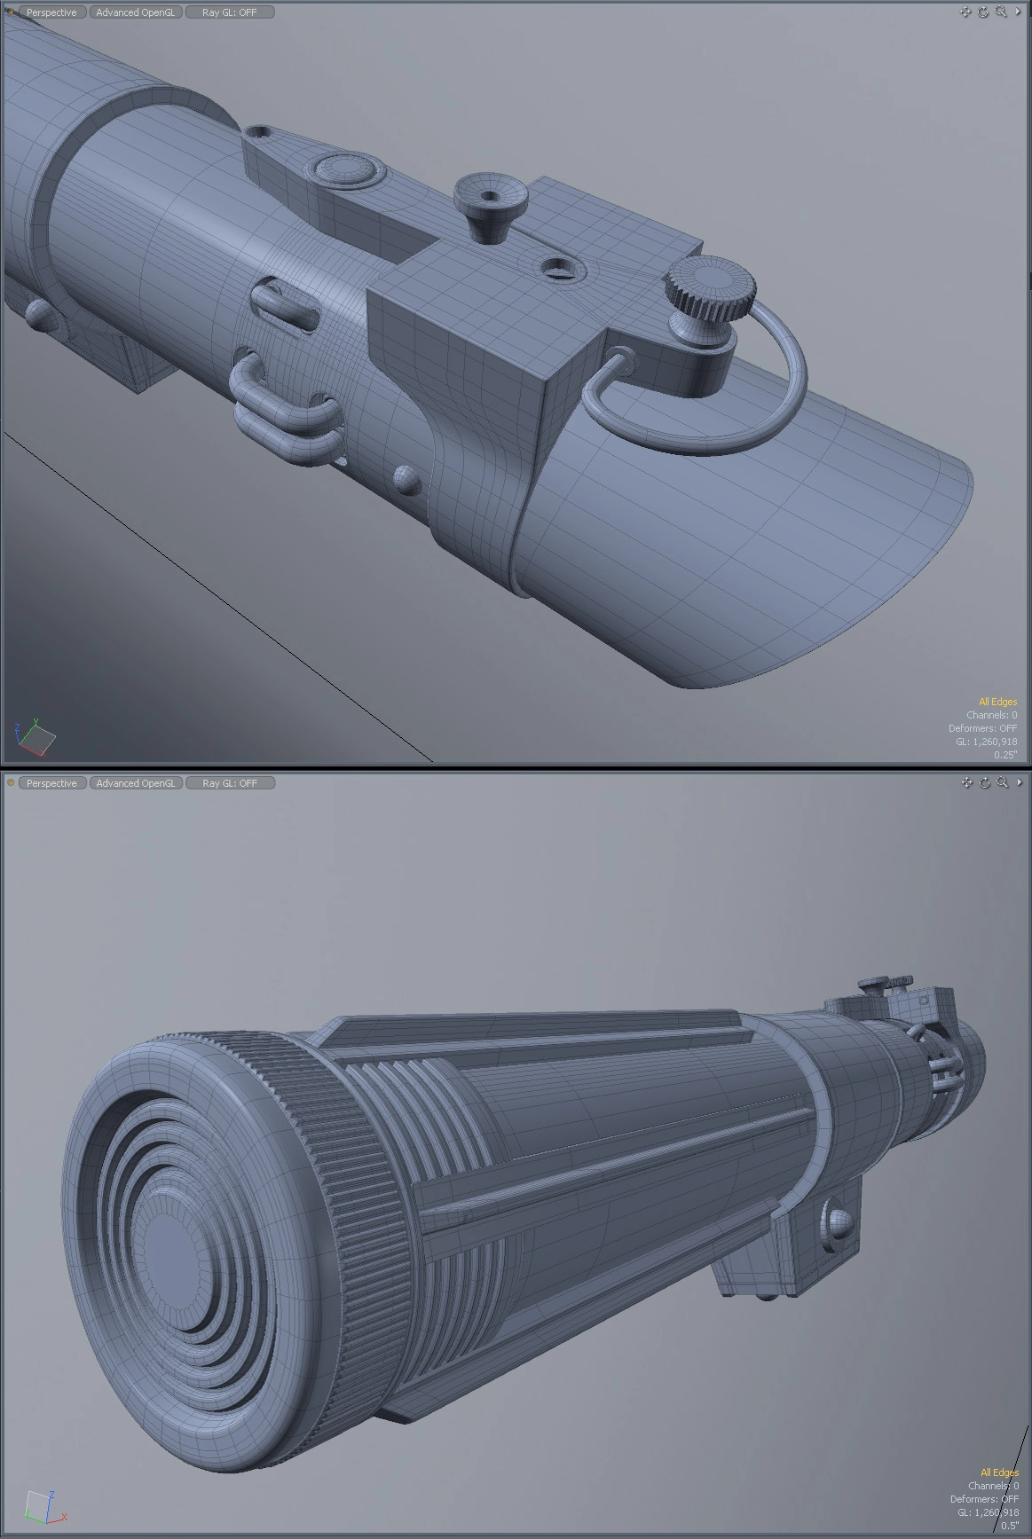This screenshot has width=1032, height=1539.
Task: Open Advanced OpenGL shading menu in bottom viewport
Action: [136, 783]
